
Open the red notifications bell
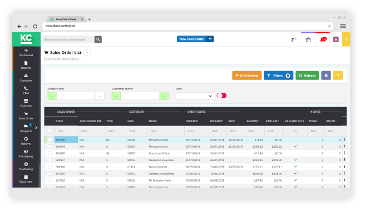coord(323,39)
